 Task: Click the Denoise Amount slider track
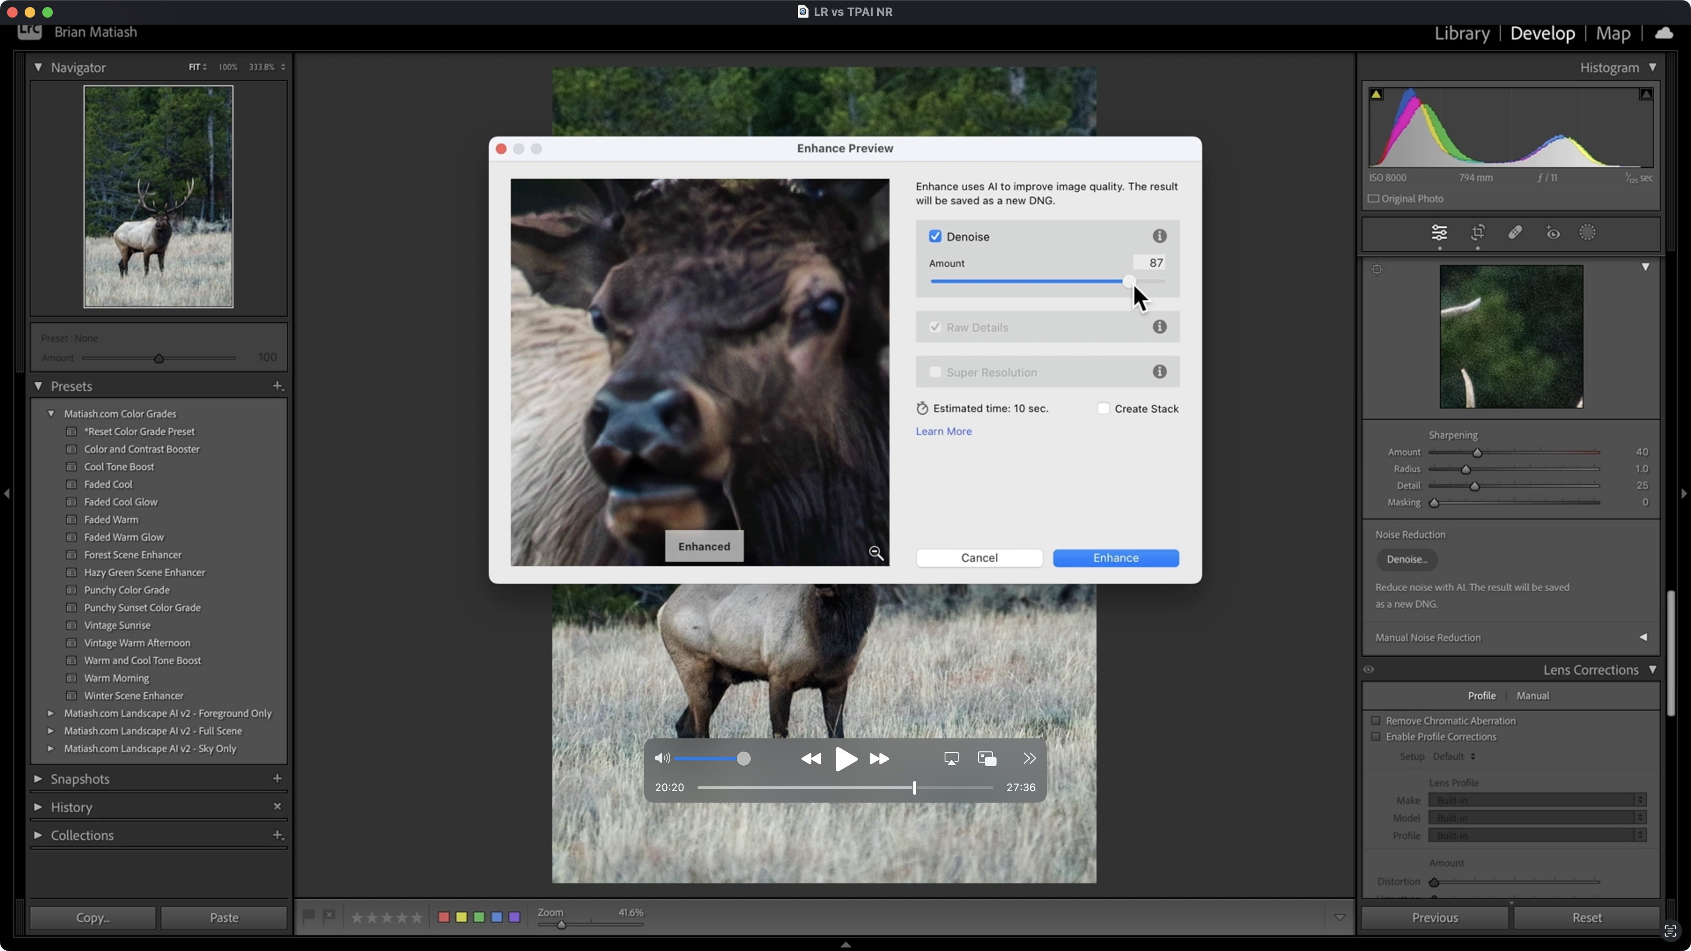(x=1024, y=282)
